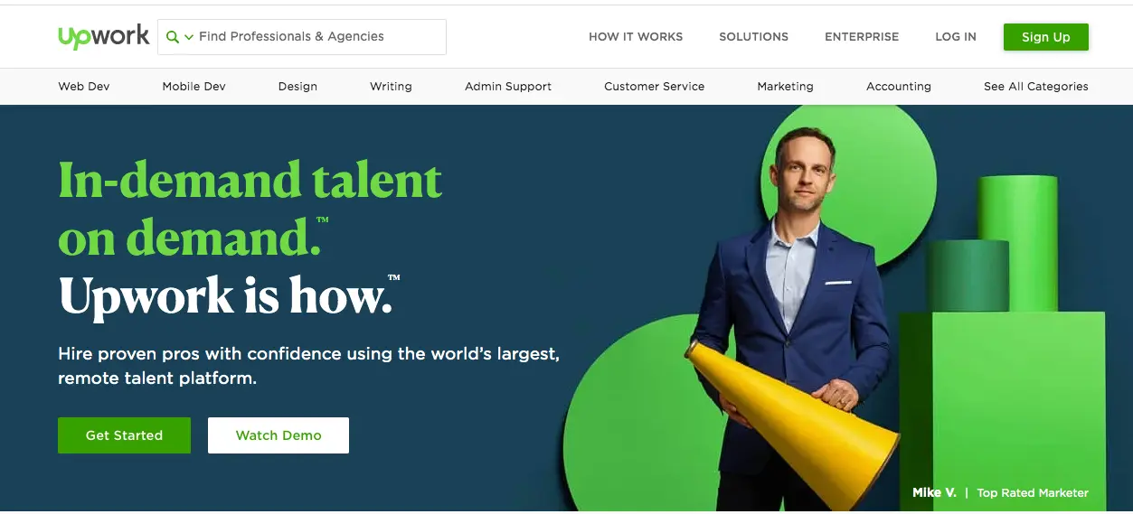Click the green search magnifier icon
Image resolution: width=1133 pixels, height=514 pixels.
click(173, 37)
